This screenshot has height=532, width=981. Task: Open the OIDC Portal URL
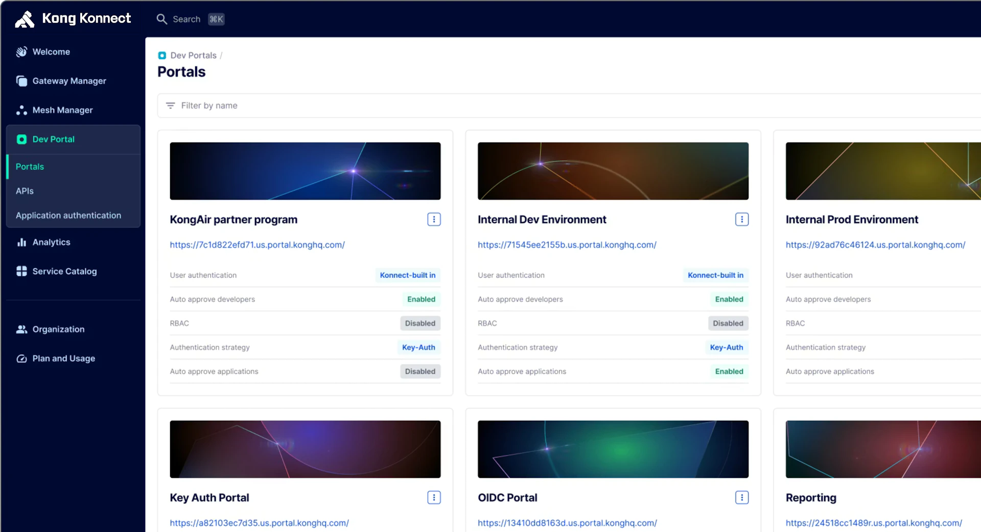point(567,523)
